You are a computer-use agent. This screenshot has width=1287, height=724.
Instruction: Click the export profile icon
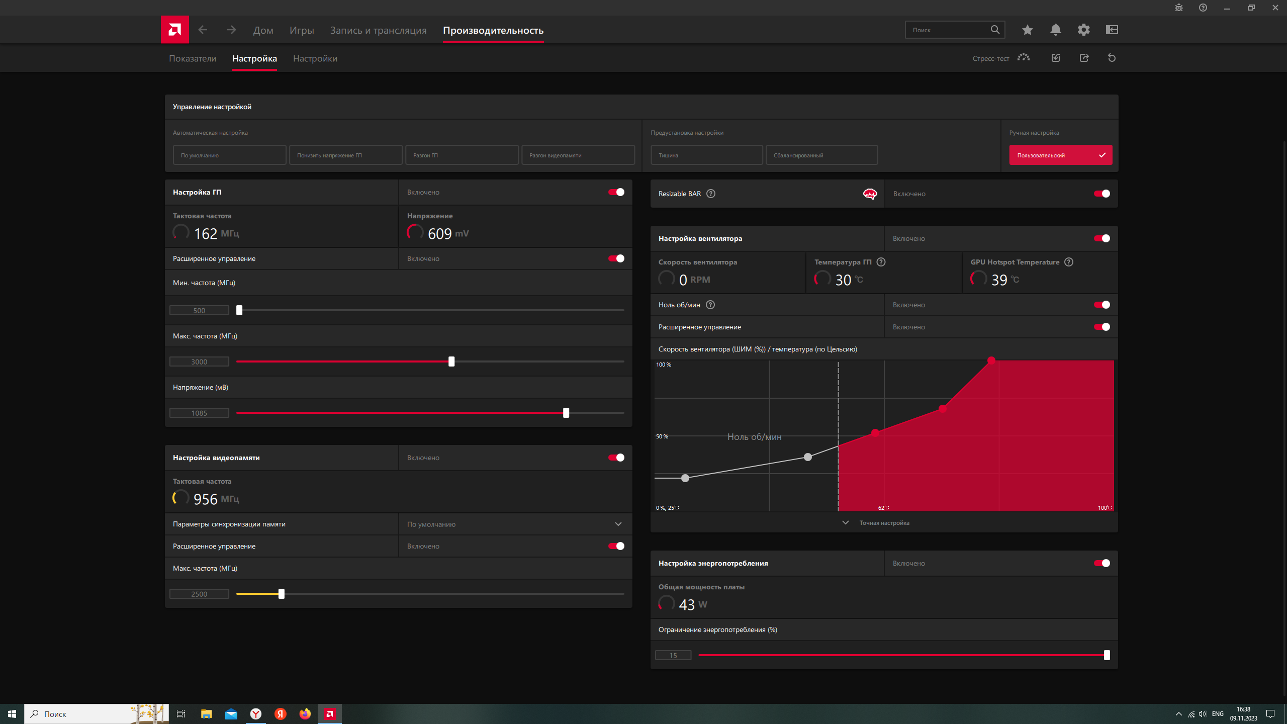pyautogui.click(x=1084, y=58)
